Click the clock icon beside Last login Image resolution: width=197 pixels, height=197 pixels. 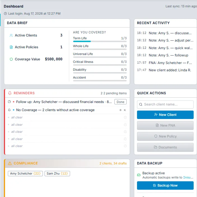pyautogui.click(x=5, y=13)
